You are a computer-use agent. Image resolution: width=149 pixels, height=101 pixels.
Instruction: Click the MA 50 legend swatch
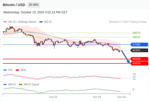click(41, 22)
